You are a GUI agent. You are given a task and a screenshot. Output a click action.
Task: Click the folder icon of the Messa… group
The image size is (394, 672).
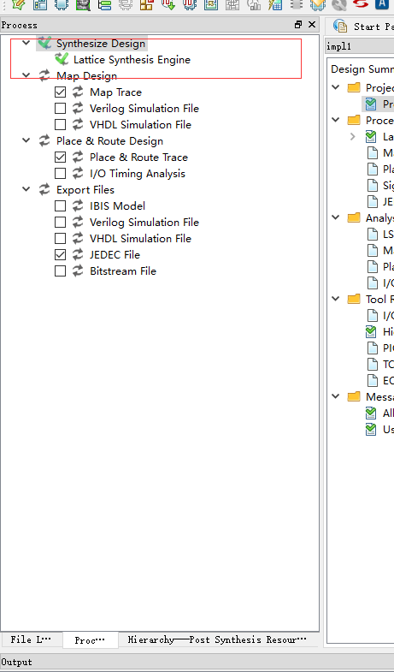[354, 396]
